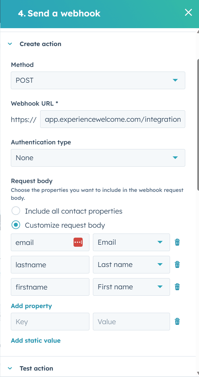This screenshot has height=377, width=199.
Task: Click the static Value input field
Action: pyautogui.click(x=131, y=322)
